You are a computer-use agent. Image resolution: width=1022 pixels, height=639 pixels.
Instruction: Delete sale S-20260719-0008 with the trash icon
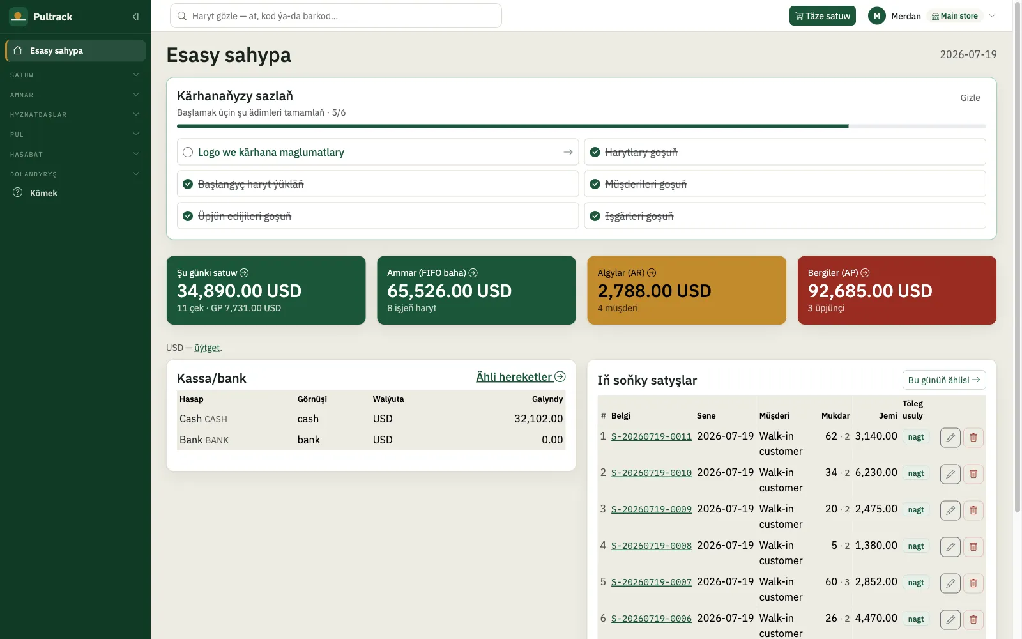tap(973, 547)
